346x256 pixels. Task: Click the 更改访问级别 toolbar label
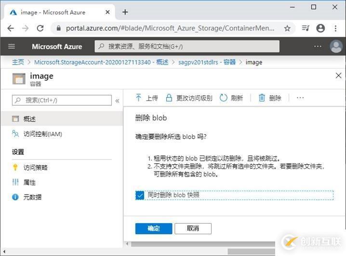194,98
